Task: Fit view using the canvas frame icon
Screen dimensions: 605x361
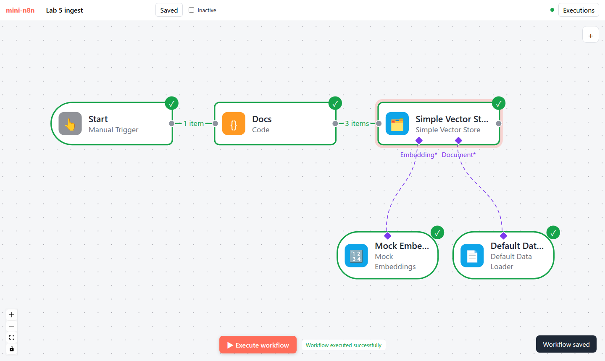Action: pyautogui.click(x=12, y=337)
